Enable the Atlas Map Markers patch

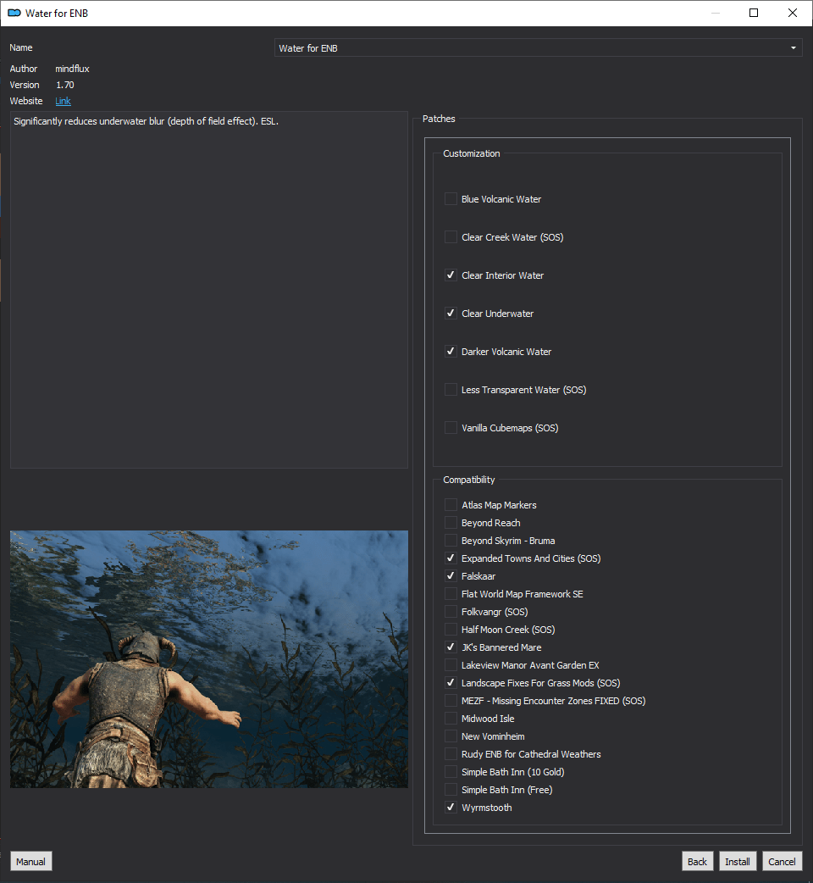point(451,504)
